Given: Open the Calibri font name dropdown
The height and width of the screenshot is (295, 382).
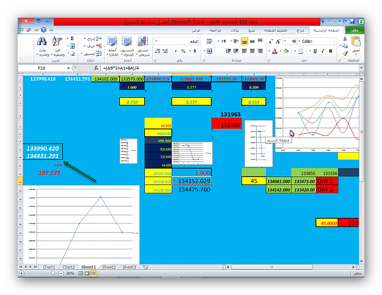Looking at the screenshot, I should tap(299, 42).
